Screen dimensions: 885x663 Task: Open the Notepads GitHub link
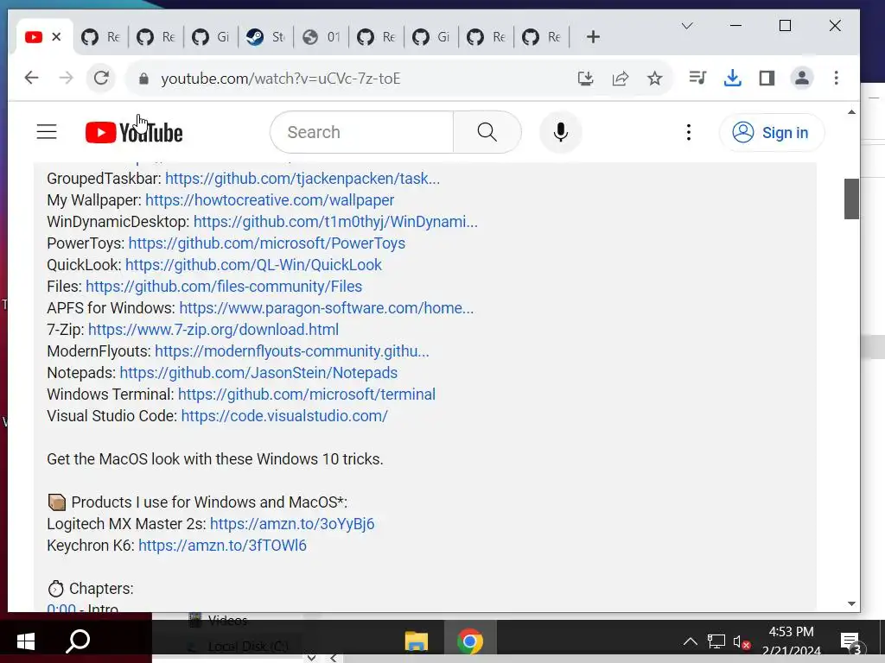(258, 373)
